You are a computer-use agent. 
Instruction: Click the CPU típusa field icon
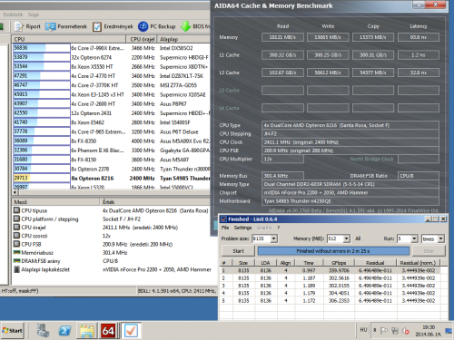coord(16,210)
